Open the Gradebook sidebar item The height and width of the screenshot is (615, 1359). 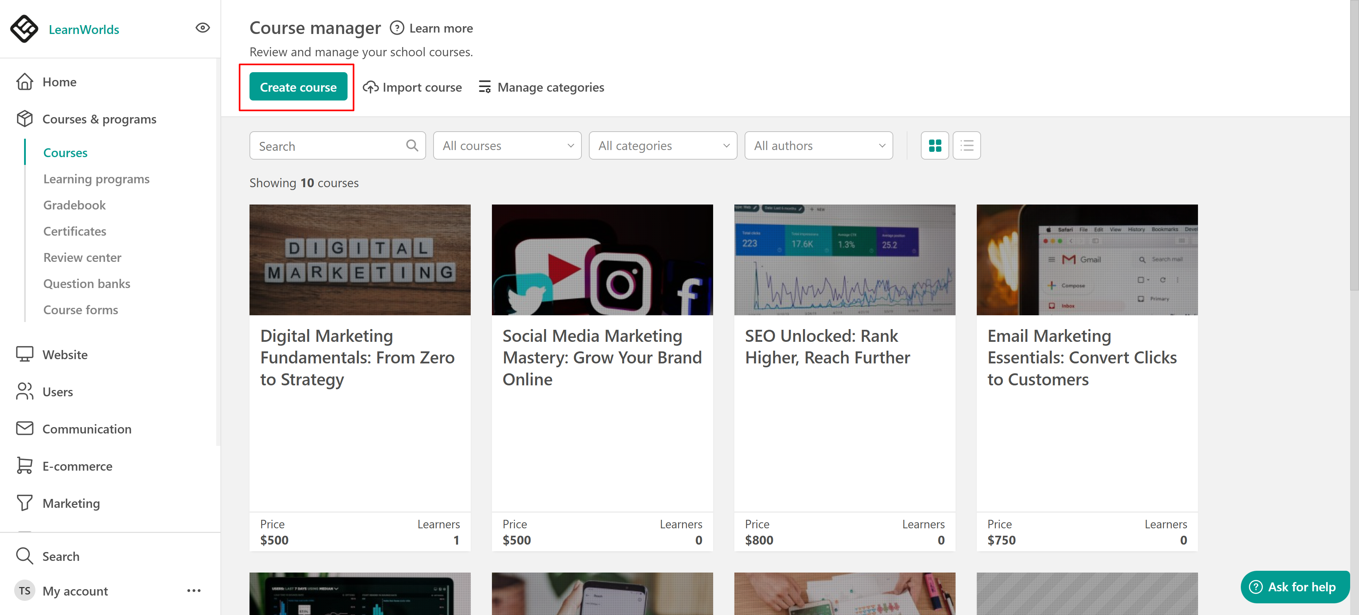(74, 205)
